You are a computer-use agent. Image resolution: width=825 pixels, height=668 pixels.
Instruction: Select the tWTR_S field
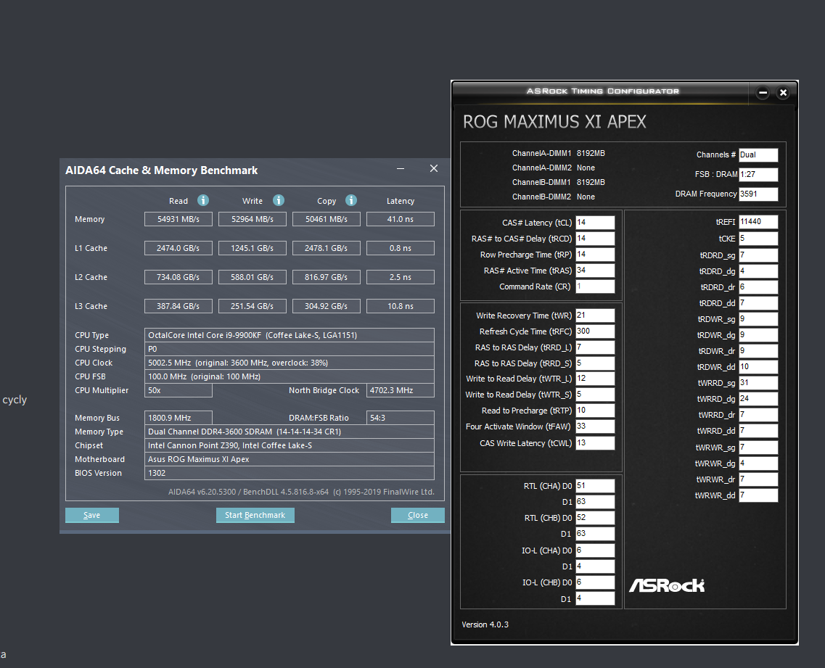point(595,395)
